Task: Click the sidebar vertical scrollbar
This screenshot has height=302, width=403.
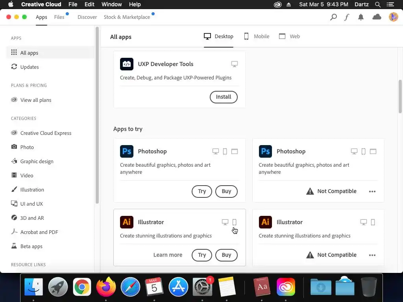Action: pos(97,115)
